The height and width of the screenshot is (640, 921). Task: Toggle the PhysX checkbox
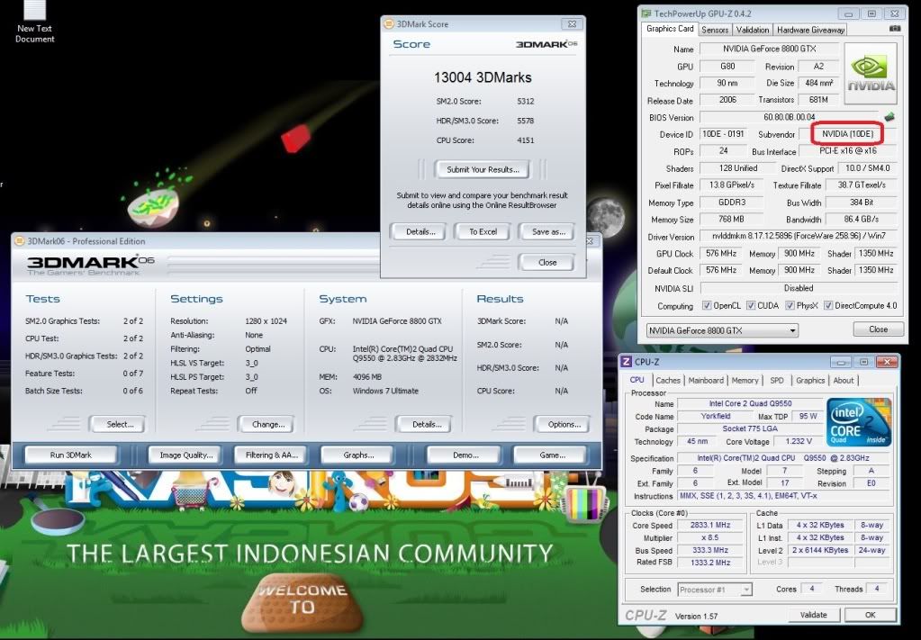(x=790, y=305)
